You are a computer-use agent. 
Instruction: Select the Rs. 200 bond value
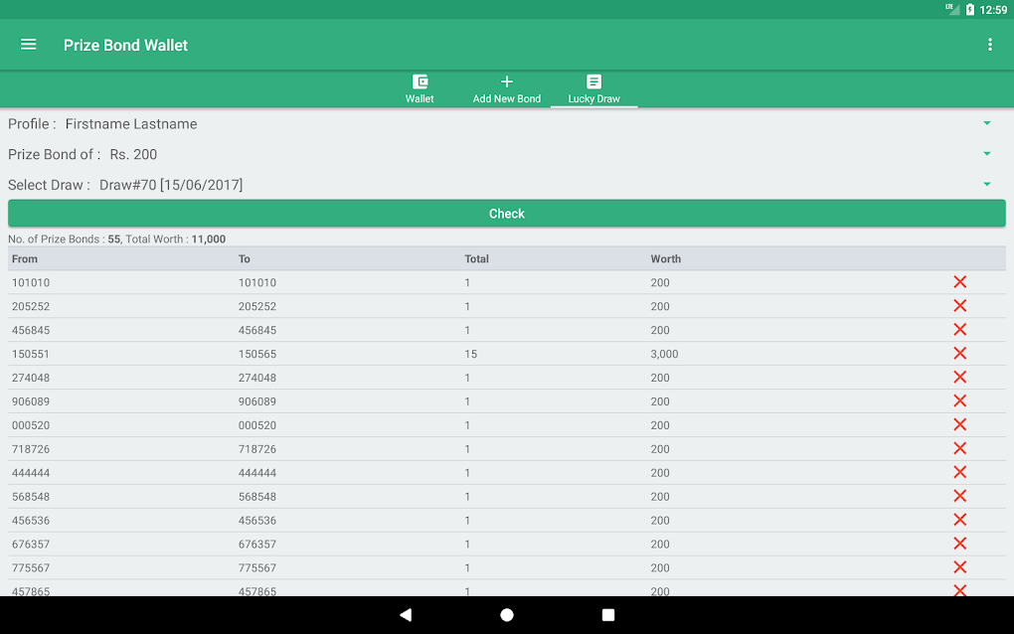133,154
